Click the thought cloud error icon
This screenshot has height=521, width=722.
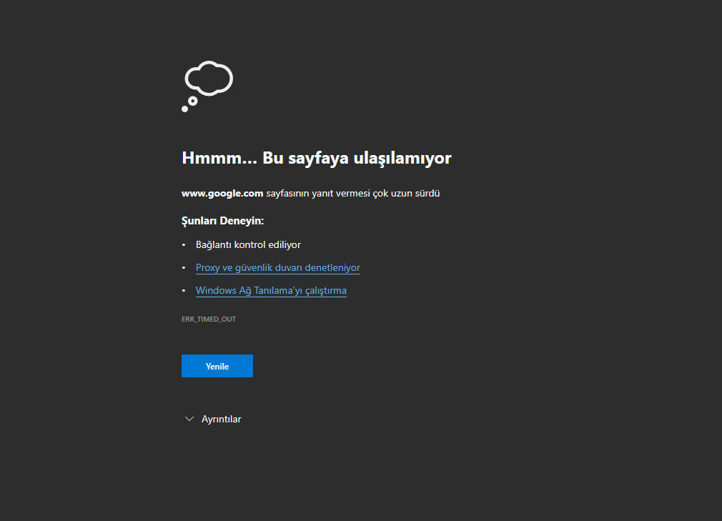207,86
